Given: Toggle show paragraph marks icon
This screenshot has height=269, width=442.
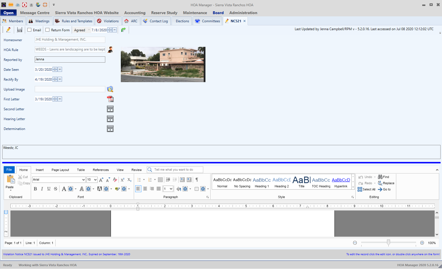Looking at the screenshot, I should tap(197, 180).
